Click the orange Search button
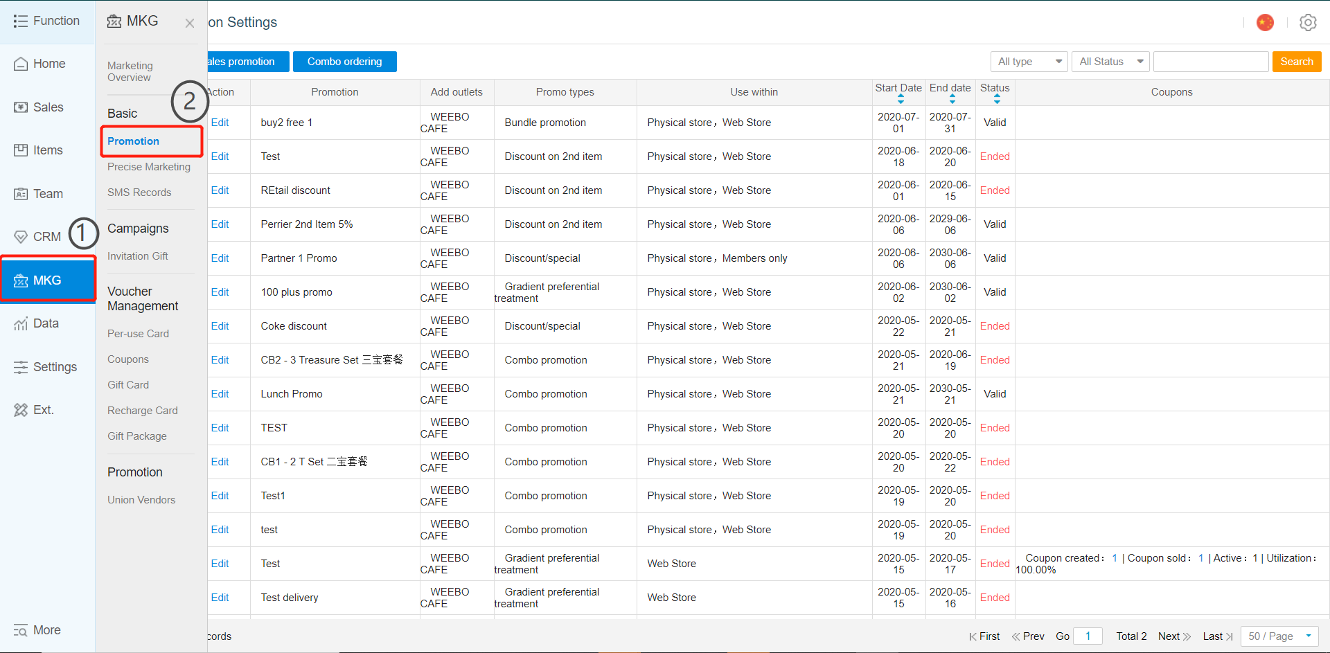 [x=1297, y=62]
